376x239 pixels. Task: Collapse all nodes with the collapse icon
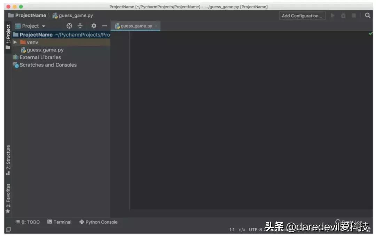point(80,26)
